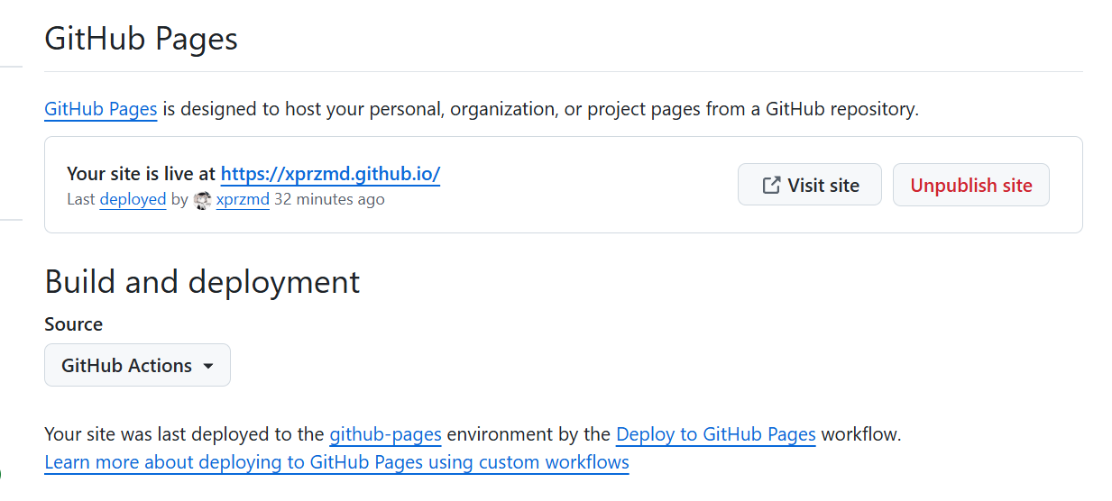Open the xprzmd user profile link
This screenshot has width=1112, height=501.
click(x=243, y=199)
